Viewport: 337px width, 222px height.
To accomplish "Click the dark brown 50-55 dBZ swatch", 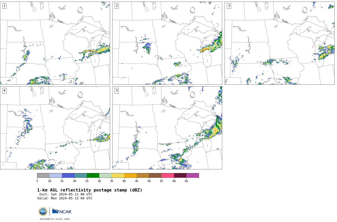I will 155,175.
